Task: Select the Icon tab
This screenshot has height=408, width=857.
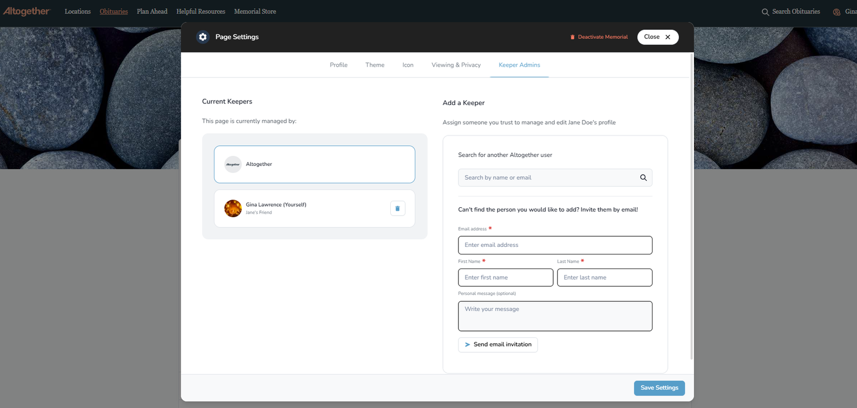Action: 408,65
